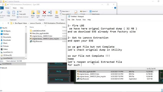Open Notepad Edit menu
Screen dimensions: 163x92
73,20
